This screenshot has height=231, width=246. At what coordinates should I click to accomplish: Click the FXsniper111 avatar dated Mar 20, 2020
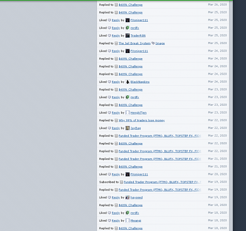click(128, 174)
